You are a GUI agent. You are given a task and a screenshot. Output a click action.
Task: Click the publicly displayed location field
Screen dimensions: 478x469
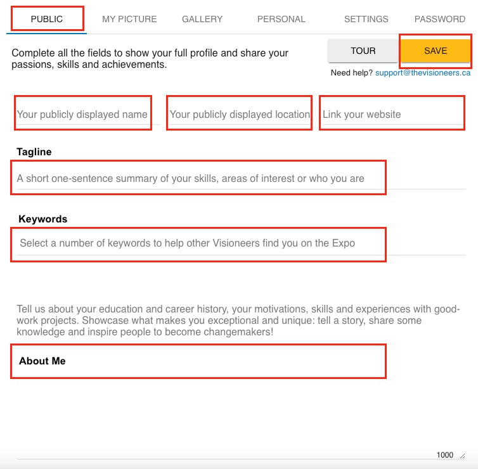click(x=240, y=114)
